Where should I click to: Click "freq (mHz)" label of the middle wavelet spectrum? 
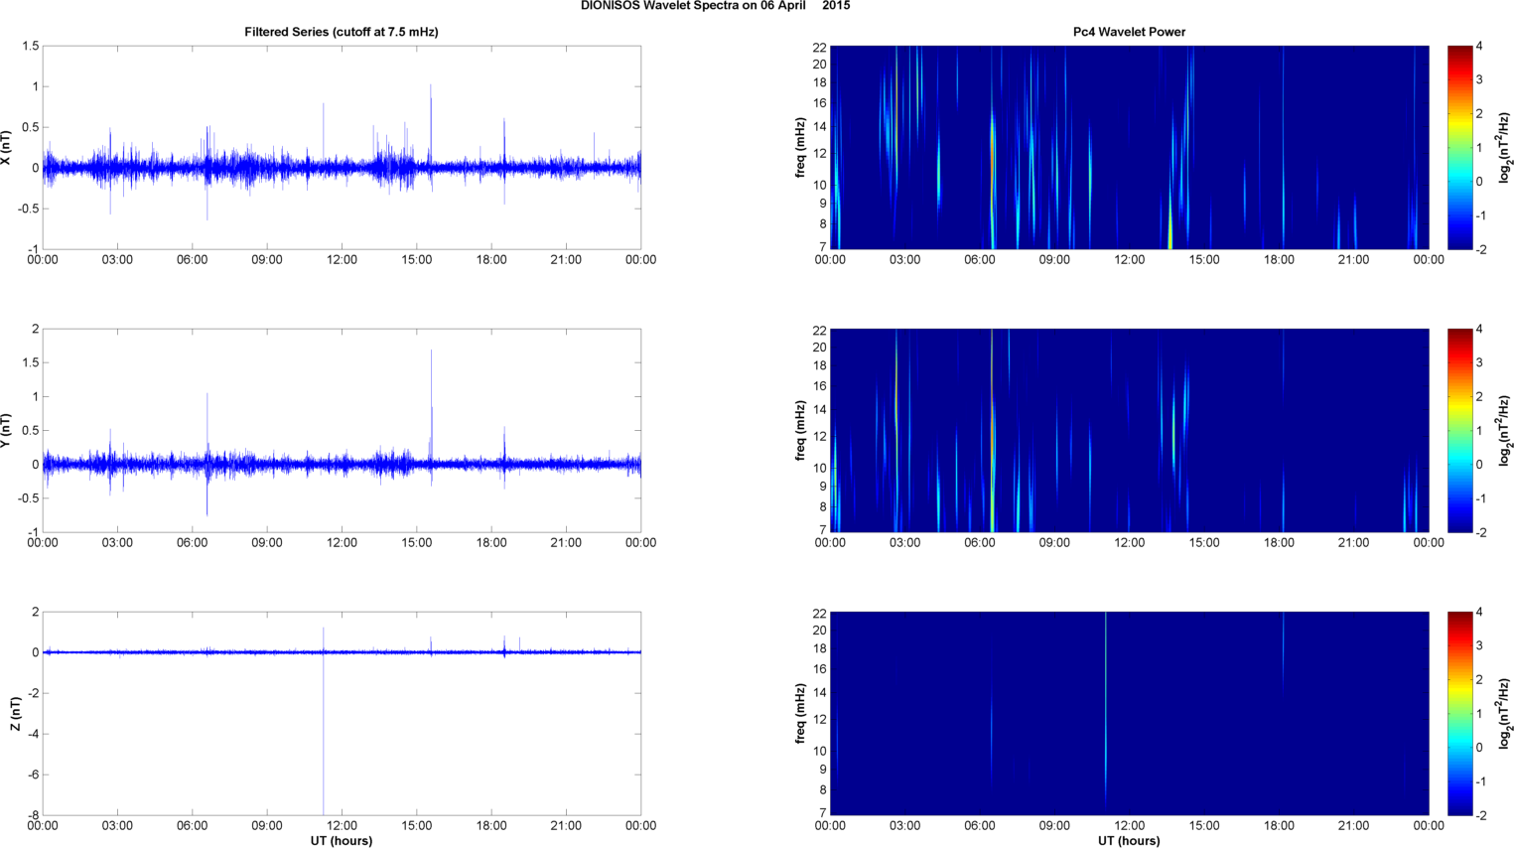tap(800, 430)
